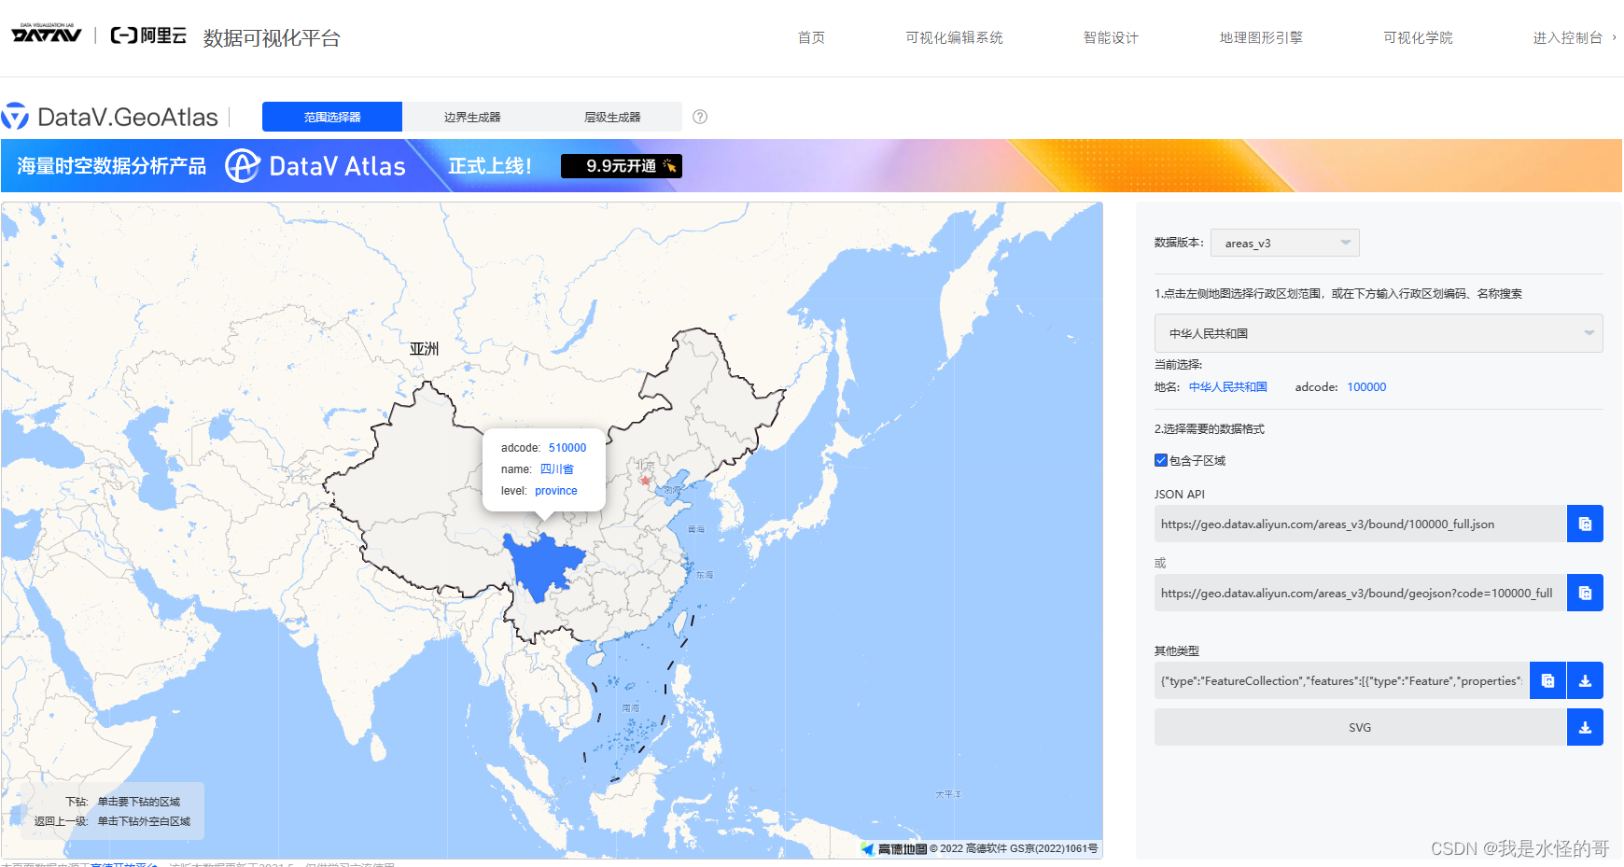Viewport: 1624px width, 867px height.
Task: Click the 亚洲 label on map
Action: point(424,348)
